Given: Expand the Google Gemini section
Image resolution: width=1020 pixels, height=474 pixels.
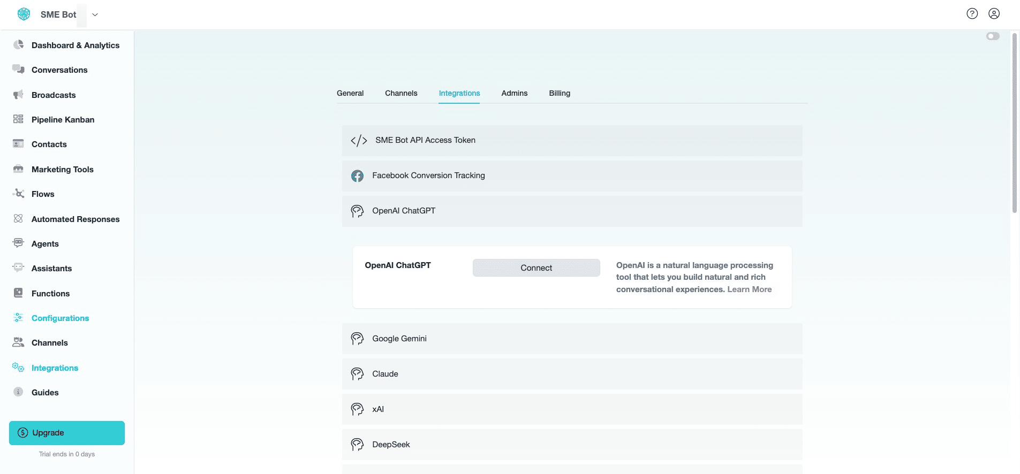Looking at the screenshot, I should click(572, 339).
